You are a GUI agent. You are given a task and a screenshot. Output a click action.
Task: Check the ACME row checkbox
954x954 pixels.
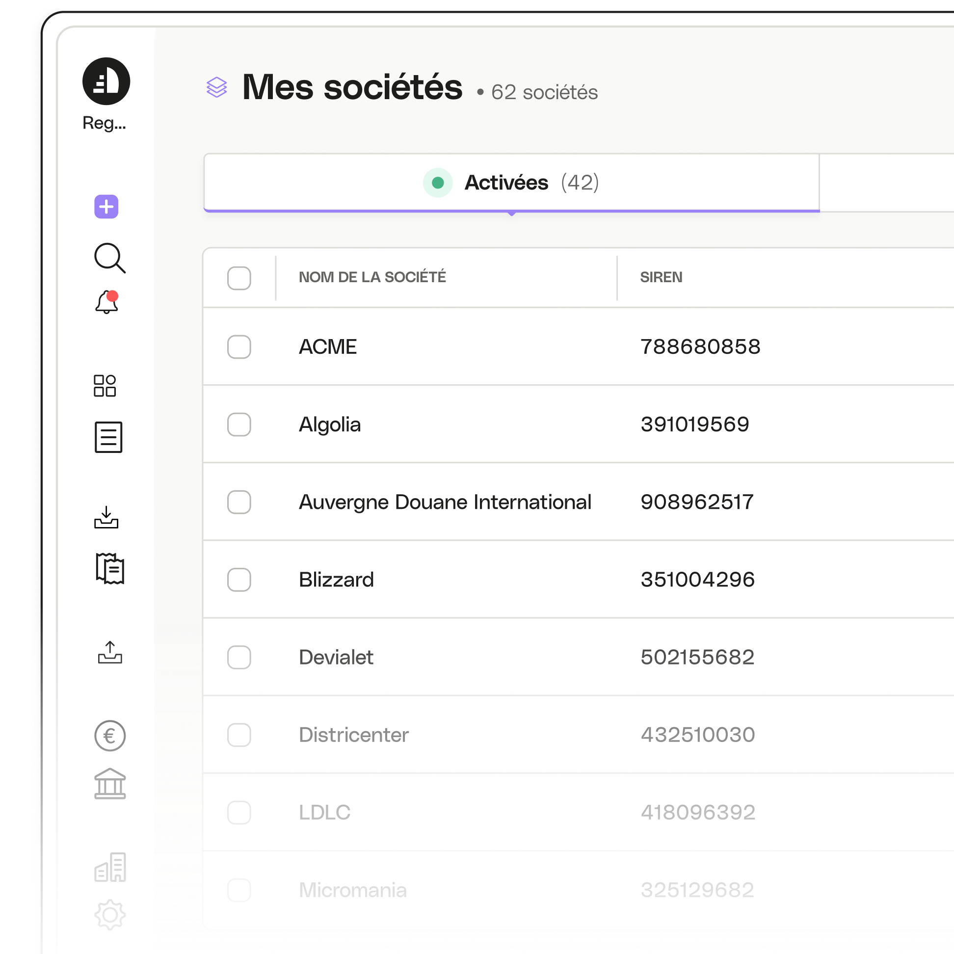(x=239, y=346)
